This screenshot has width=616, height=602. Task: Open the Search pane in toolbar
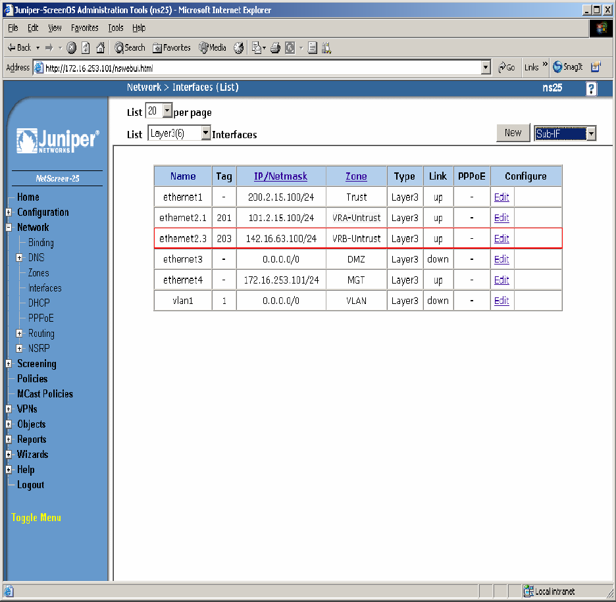[130, 48]
